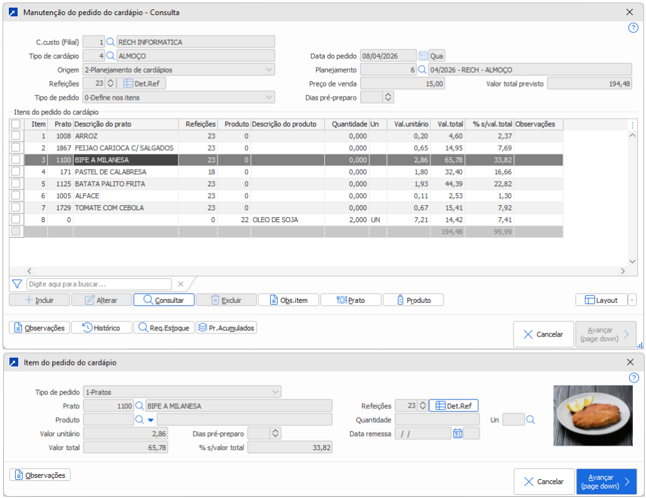Open the grid column options three-dots icon

pyautogui.click(x=632, y=124)
